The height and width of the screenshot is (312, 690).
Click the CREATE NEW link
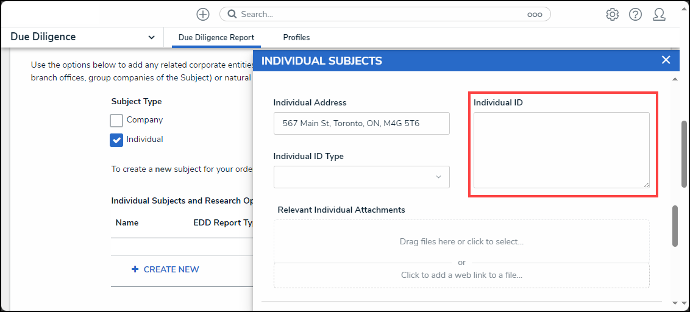[171, 269]
